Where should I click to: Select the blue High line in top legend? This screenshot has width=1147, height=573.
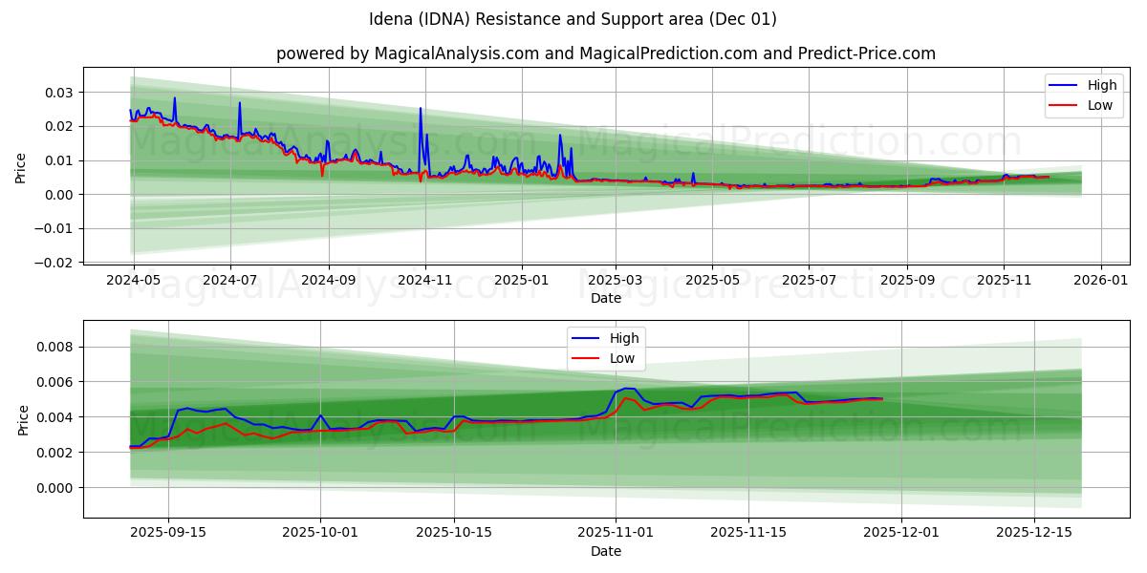tap(1063, 85)
